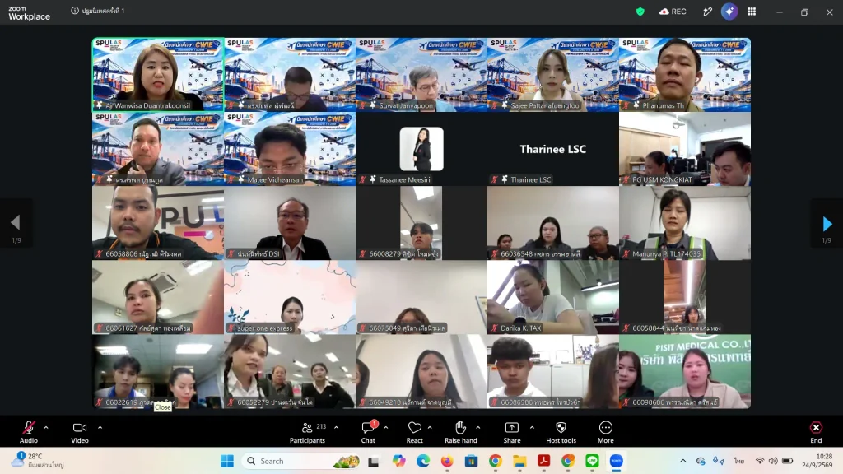Click the React heart icon
This screenshot has width=843, height=474.
pos(415,432)
